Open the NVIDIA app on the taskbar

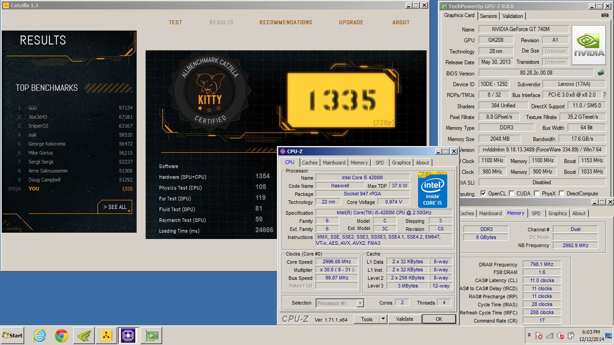coord(84,336)
